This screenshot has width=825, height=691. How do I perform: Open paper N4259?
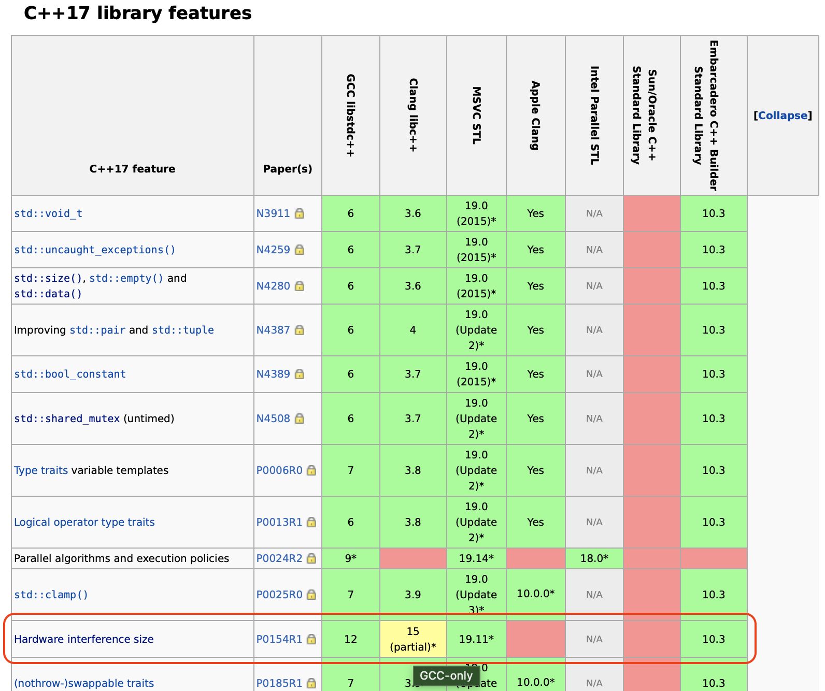273,250
